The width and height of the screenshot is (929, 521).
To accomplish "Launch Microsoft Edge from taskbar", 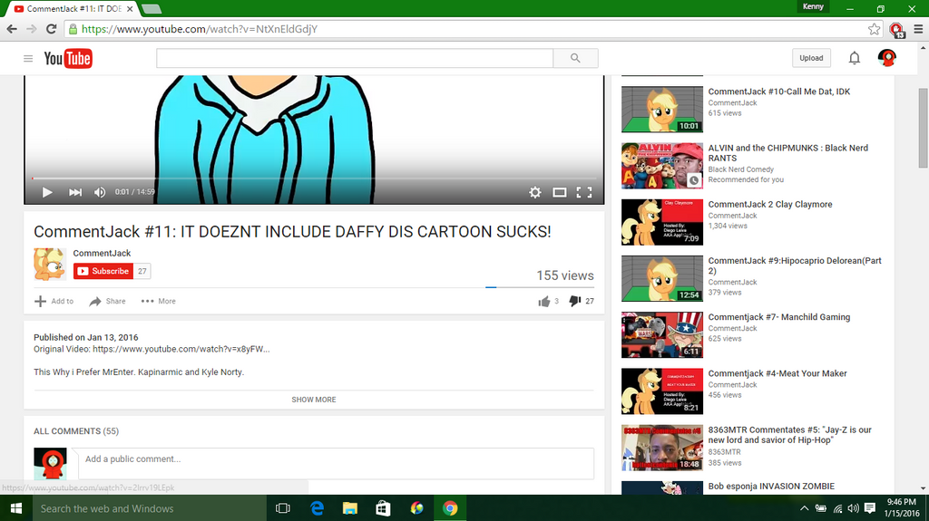I will pyautogui.click(x=317, y=508).
